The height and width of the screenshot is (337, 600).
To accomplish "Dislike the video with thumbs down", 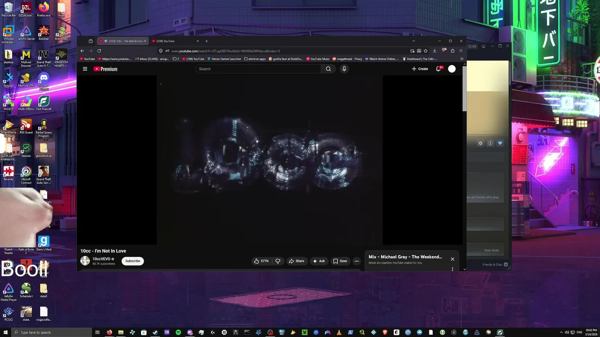I will pyautogui.click(x=277, y=261).
